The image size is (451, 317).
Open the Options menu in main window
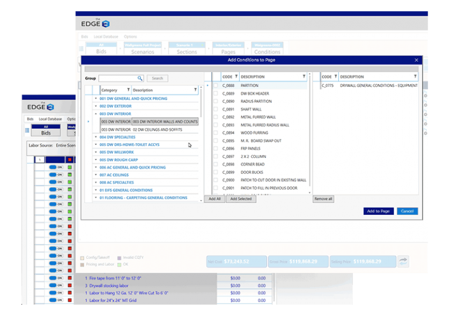click(130, 36)
